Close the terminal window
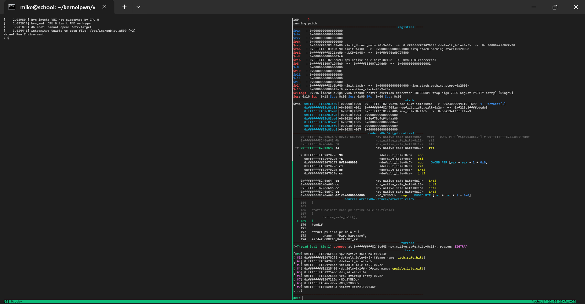Image resolution: width=585 pixels, height=304 pixels. tap(576, 7)
